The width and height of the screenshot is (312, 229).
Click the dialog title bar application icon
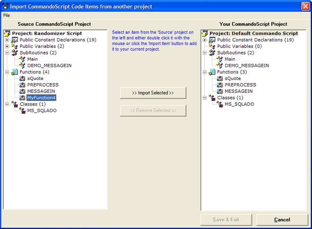pyautogui.click(x=5, y=6)
